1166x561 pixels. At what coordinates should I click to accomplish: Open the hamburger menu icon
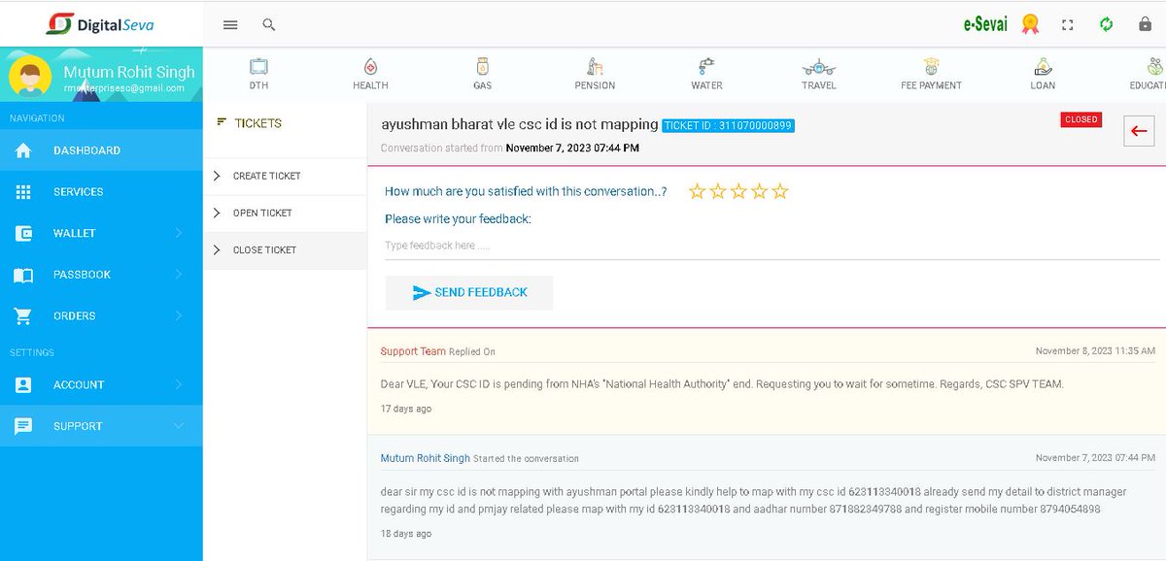click(x=230, y=25)
